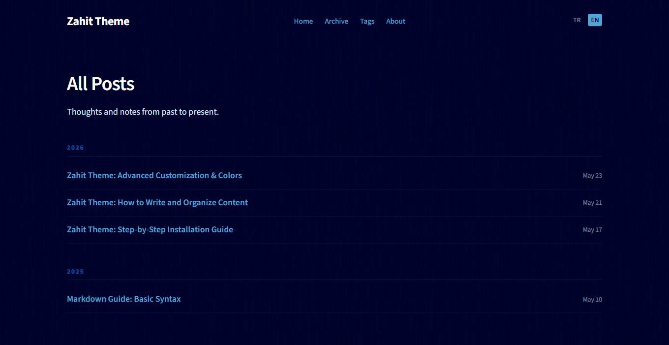Click the May 21 date
This screenshot has width=669, height=345.
(592, 203)
